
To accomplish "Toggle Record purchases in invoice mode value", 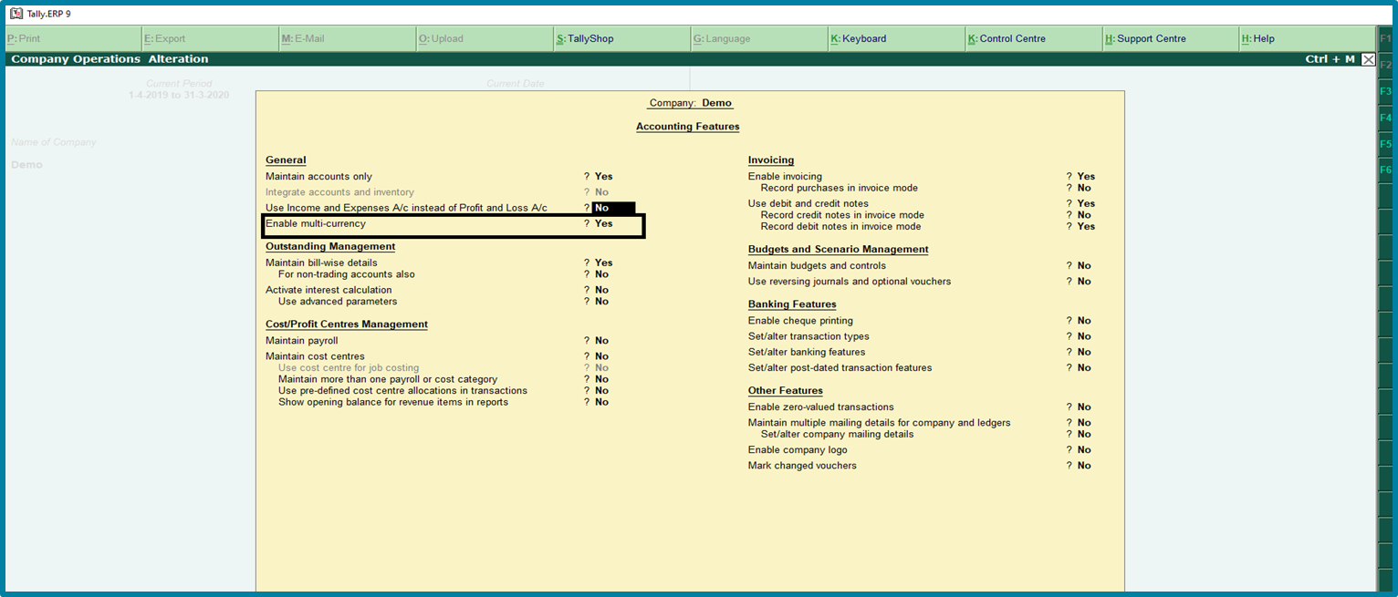I will click(x=1084, y=188).
